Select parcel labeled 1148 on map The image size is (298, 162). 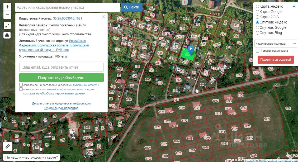pyautogui.click(x=222, y=132)
